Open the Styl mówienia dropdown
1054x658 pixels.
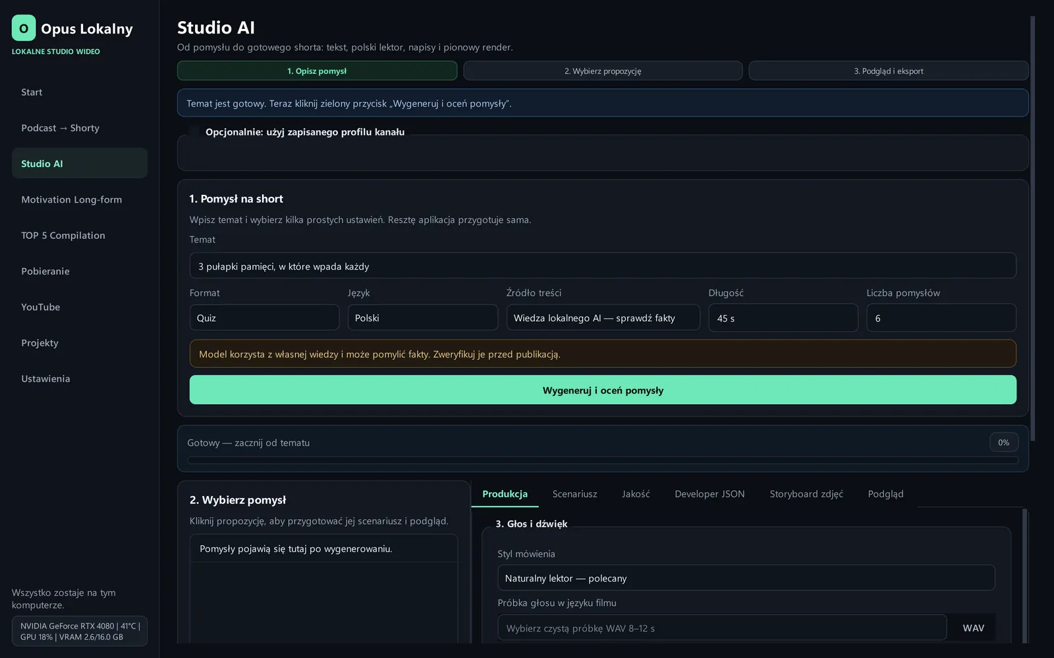tap(746, 578)
